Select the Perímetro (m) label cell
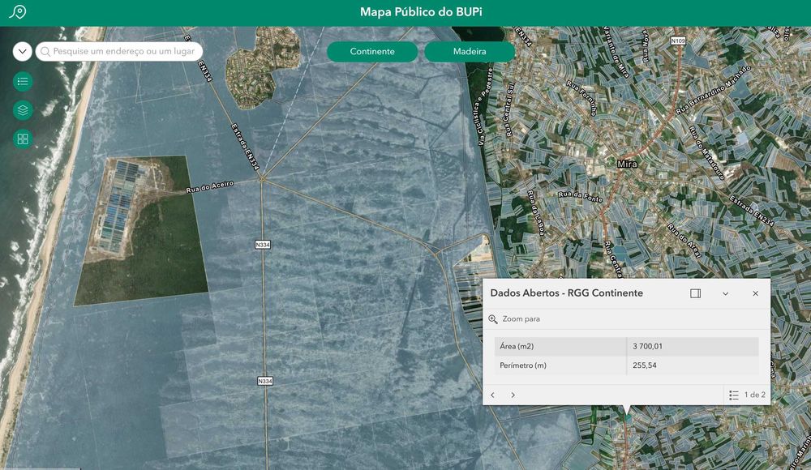Screen dimensions: 811x470 pos(560,365)
